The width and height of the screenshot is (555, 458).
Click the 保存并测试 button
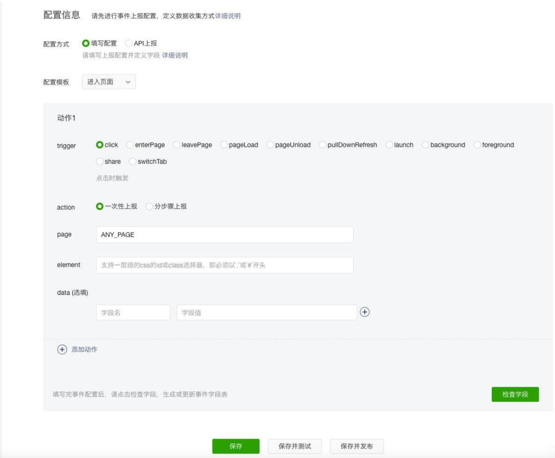point(295,446)
